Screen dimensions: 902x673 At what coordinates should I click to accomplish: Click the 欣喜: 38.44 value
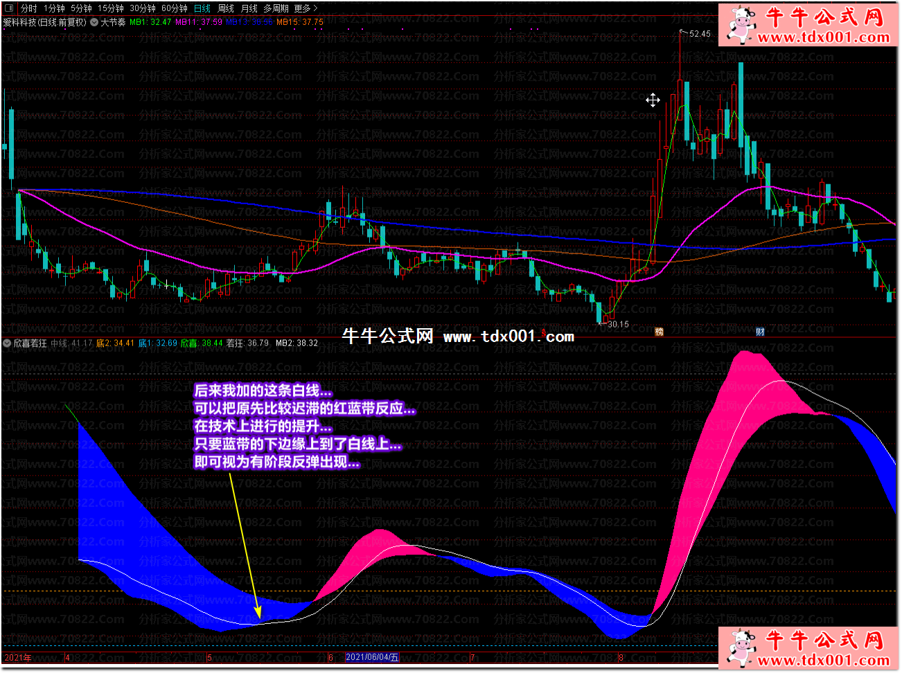(202, 343)
